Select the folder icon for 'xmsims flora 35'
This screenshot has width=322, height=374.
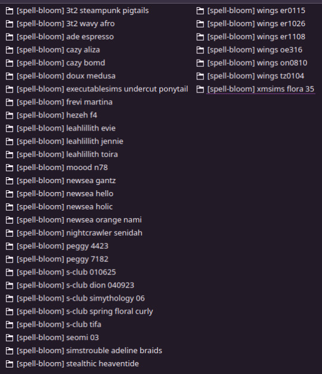200,89
